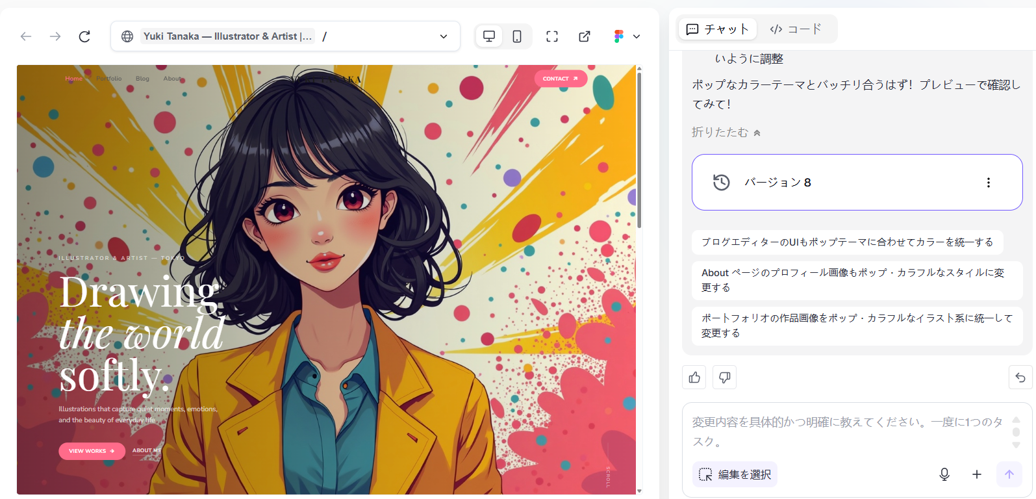The width and height of the screenshot is (1036, 499).
Task: Select suggestion about About ページ profile image
Action: click(857, 280)
